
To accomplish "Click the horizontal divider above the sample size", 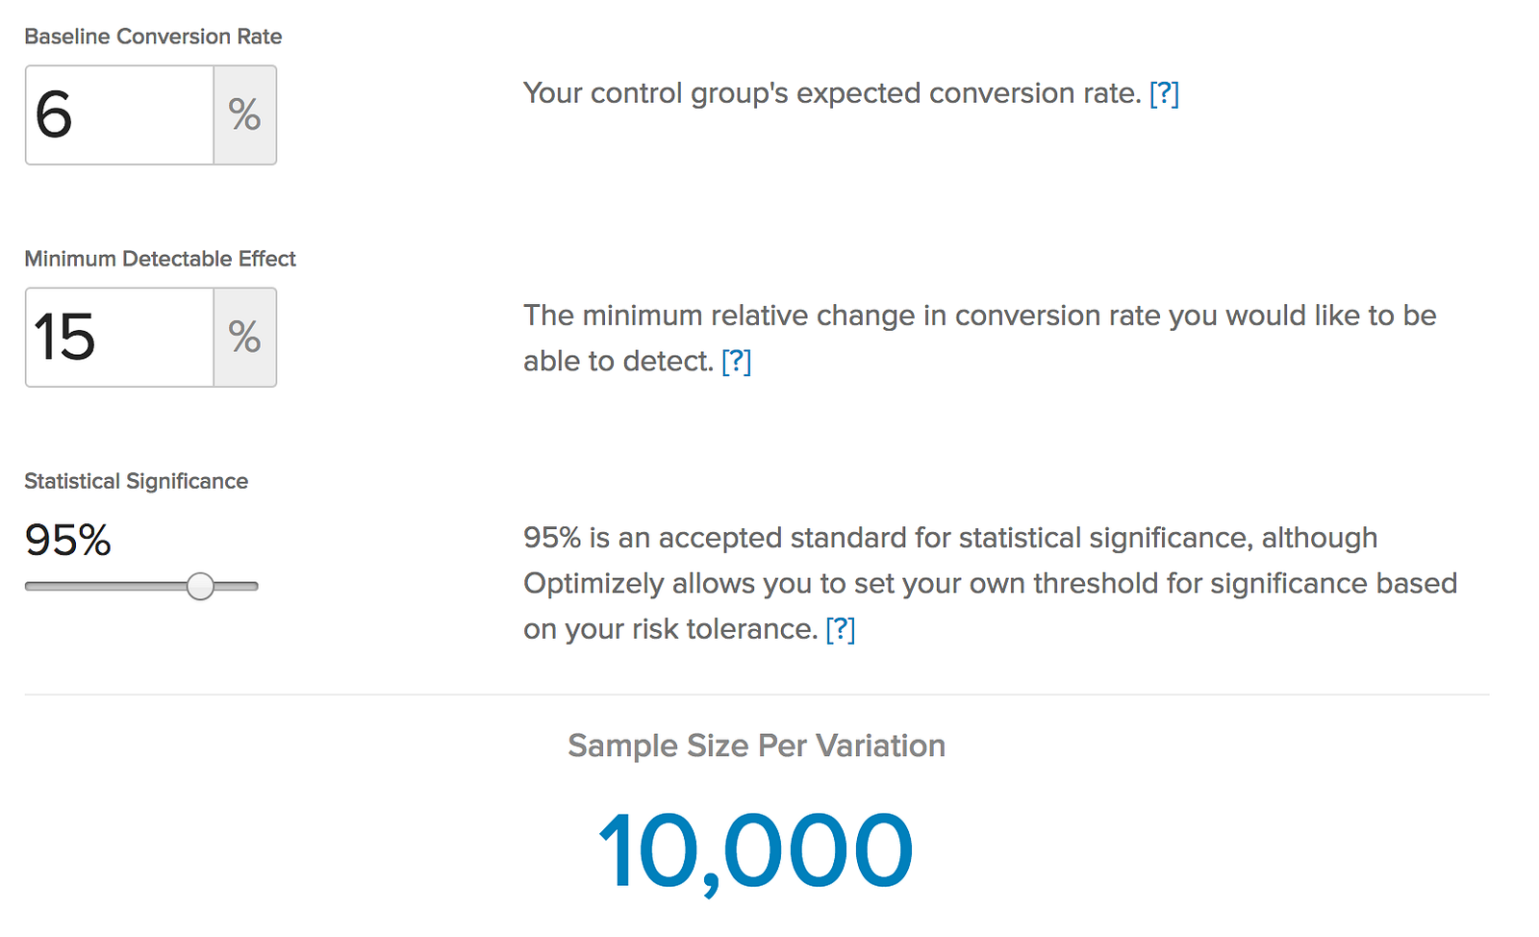I will 756,695.
